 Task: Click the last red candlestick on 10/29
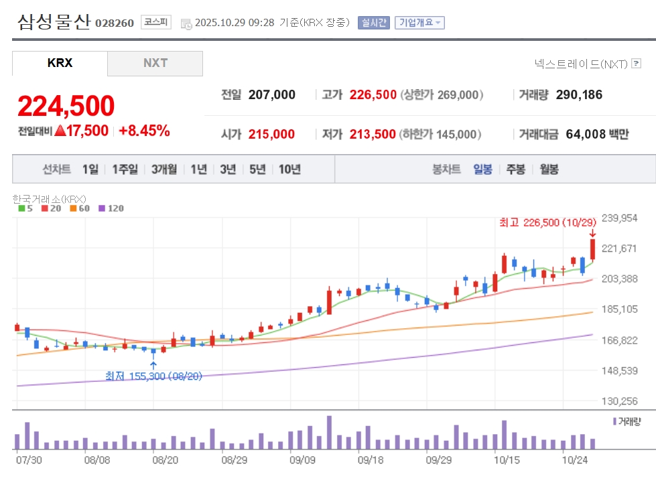click(x=593, y=249)
